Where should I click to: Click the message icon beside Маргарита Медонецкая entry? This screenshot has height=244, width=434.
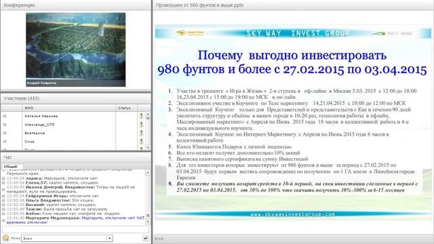(3, 220)
